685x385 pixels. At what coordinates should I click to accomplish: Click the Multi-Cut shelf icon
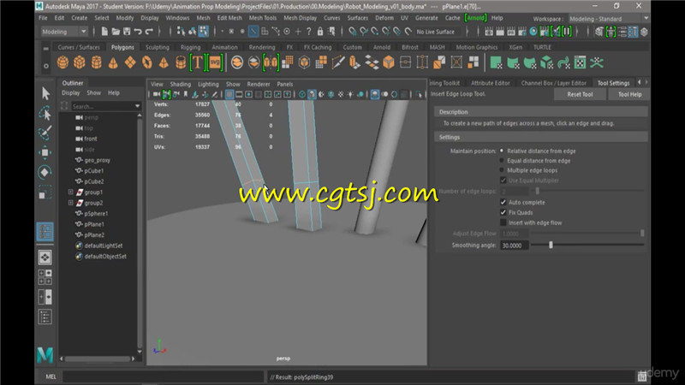337,62
